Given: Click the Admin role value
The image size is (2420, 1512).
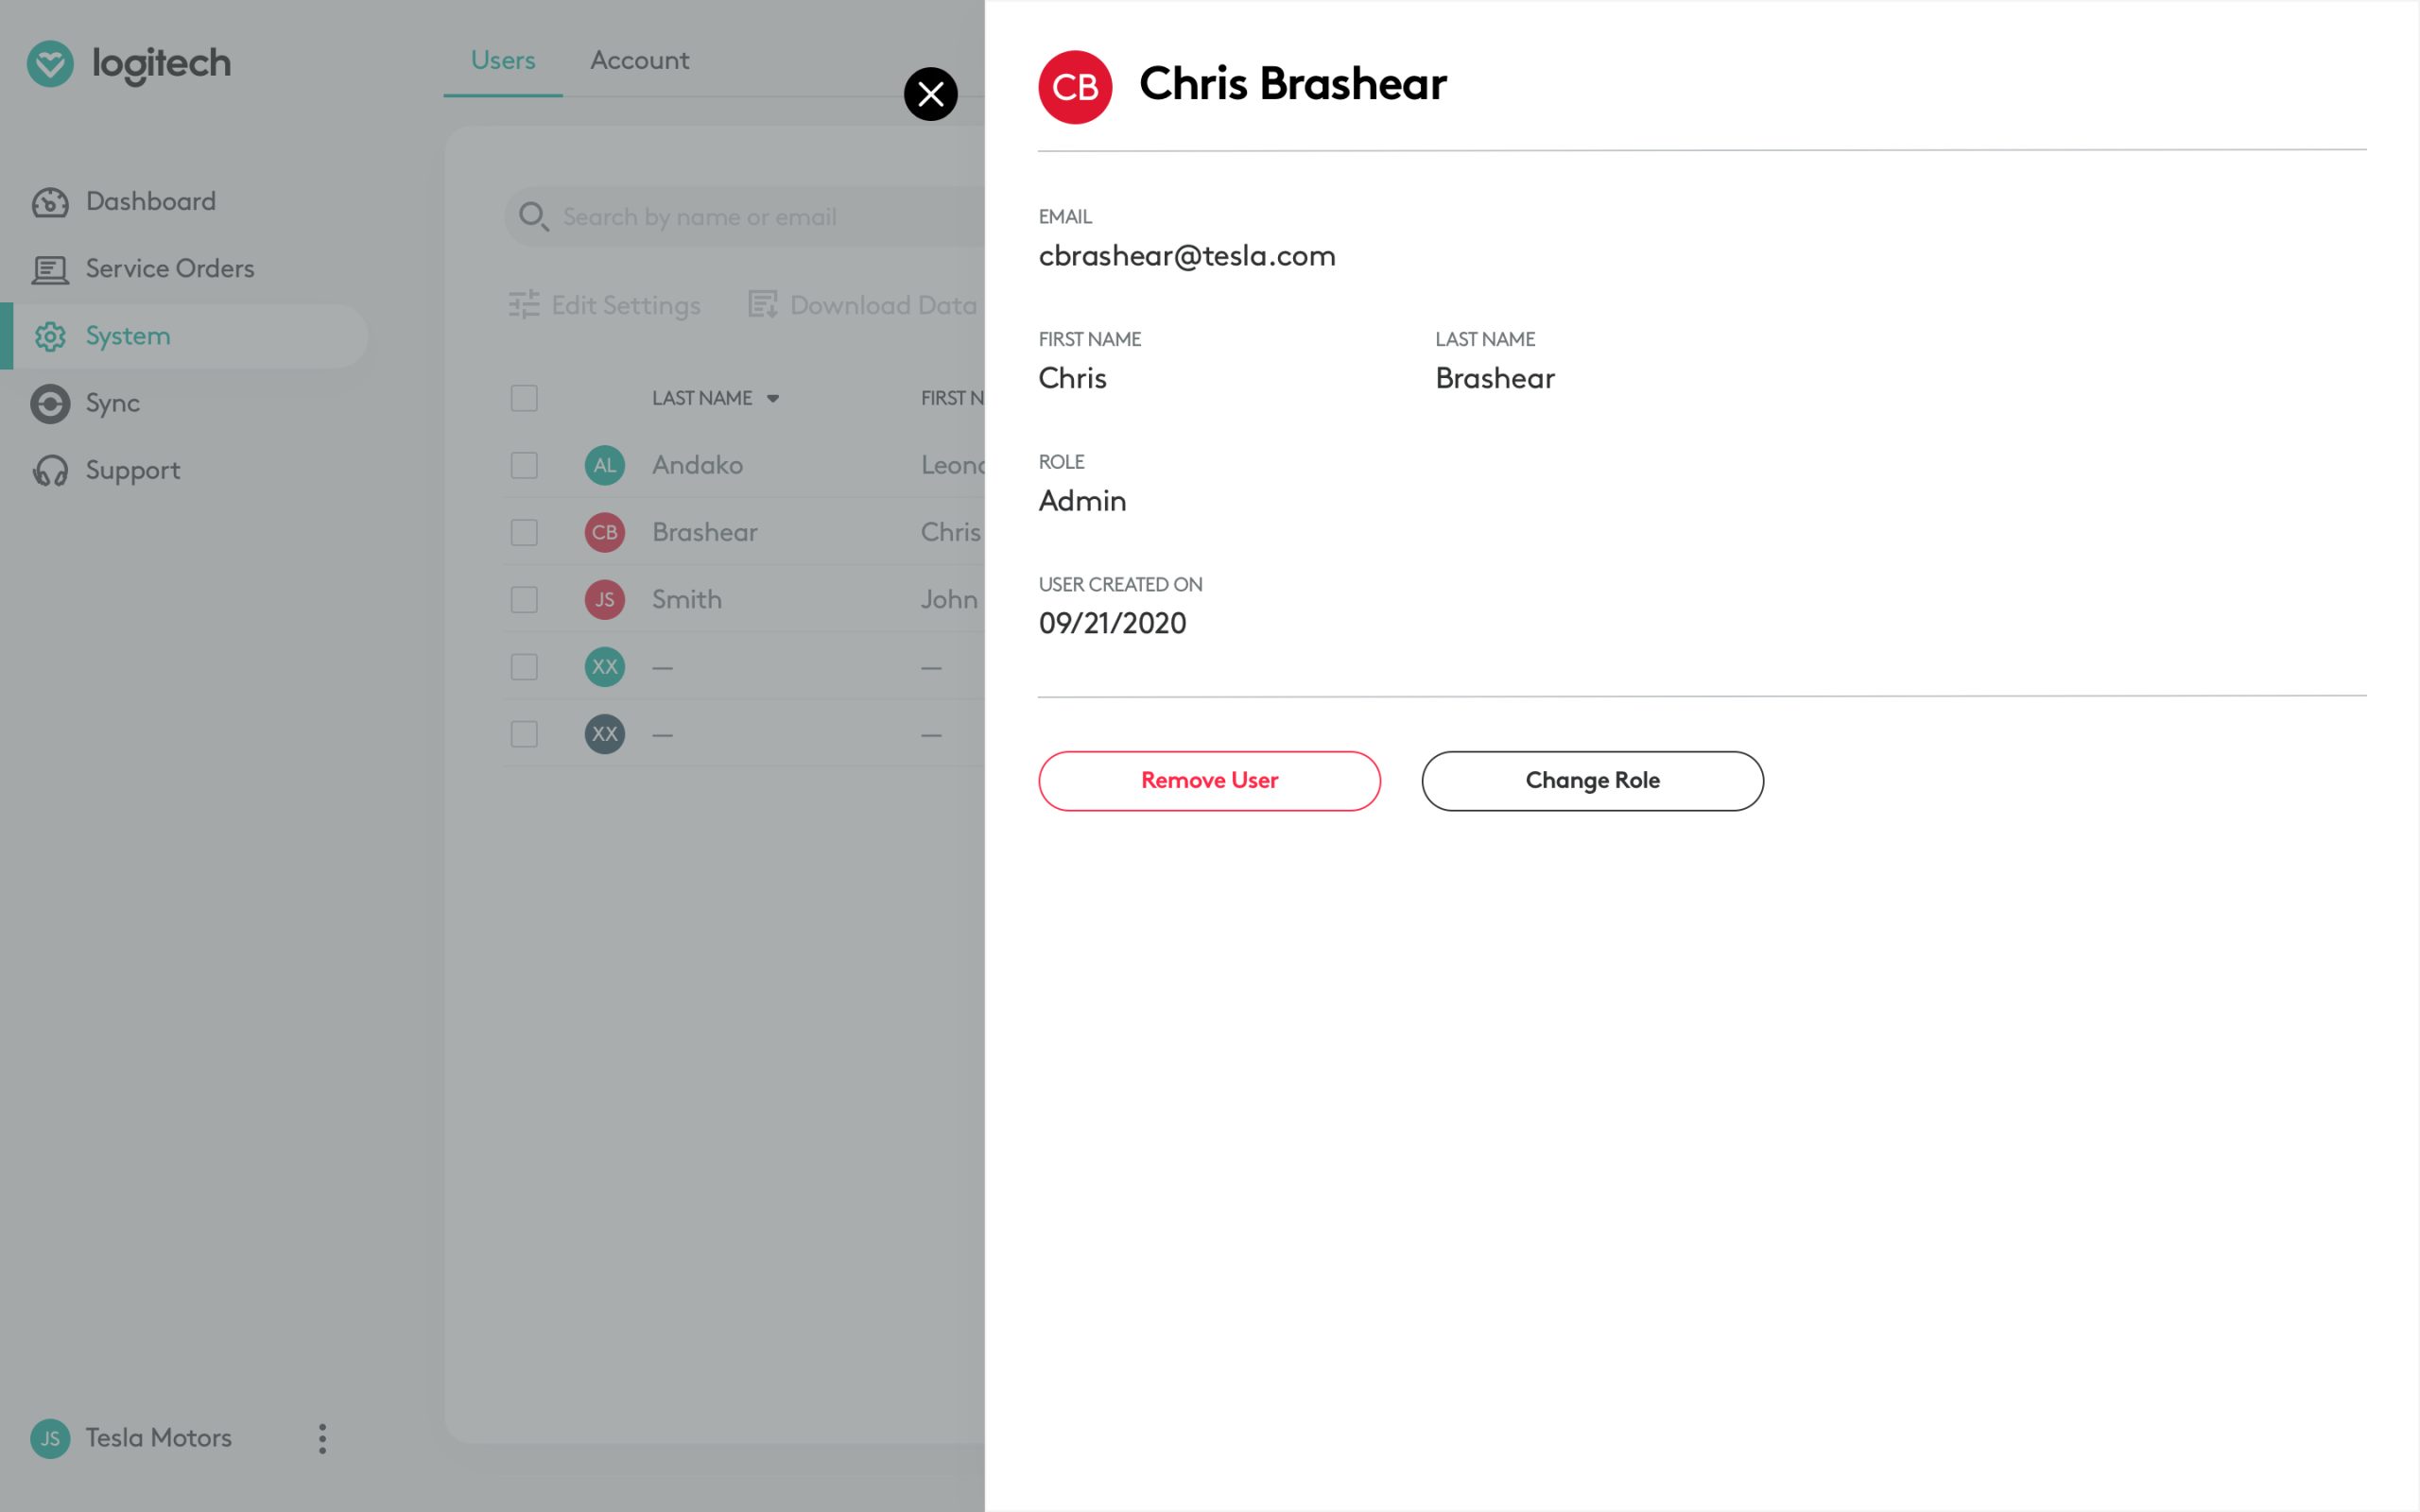Looking at the screenshot, I should point(1082,501).
